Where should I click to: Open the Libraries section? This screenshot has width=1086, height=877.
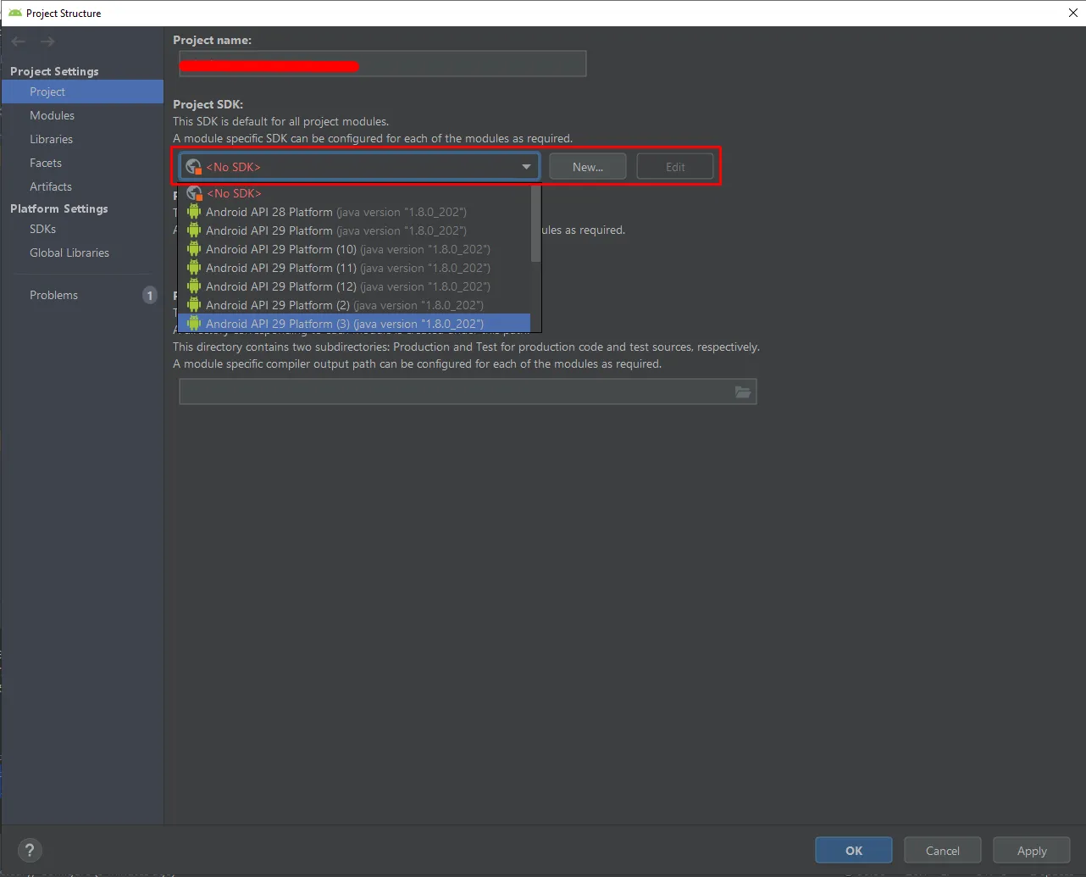[82, 139]
